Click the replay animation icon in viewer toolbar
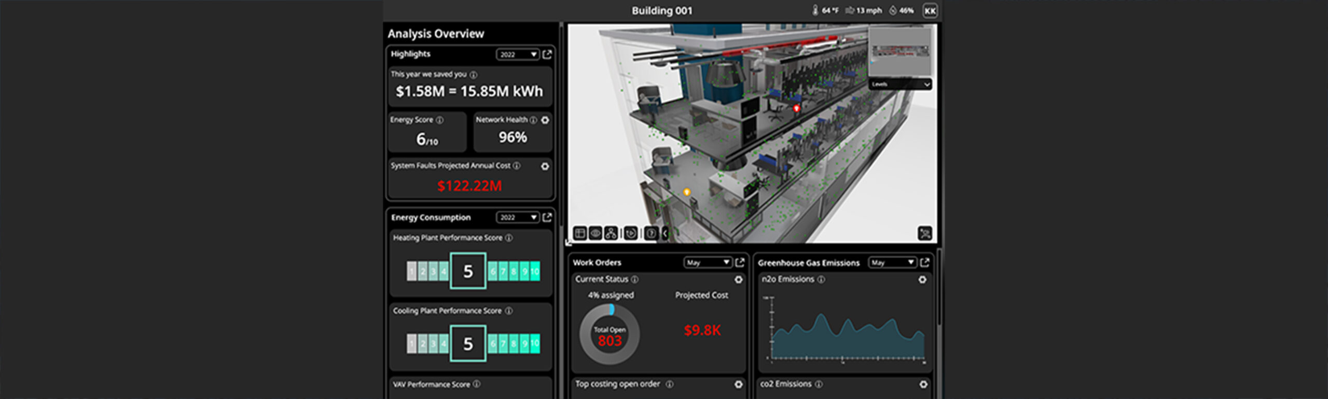The width and height of the screenshot is (1328, 399). (x=630, y=233)
